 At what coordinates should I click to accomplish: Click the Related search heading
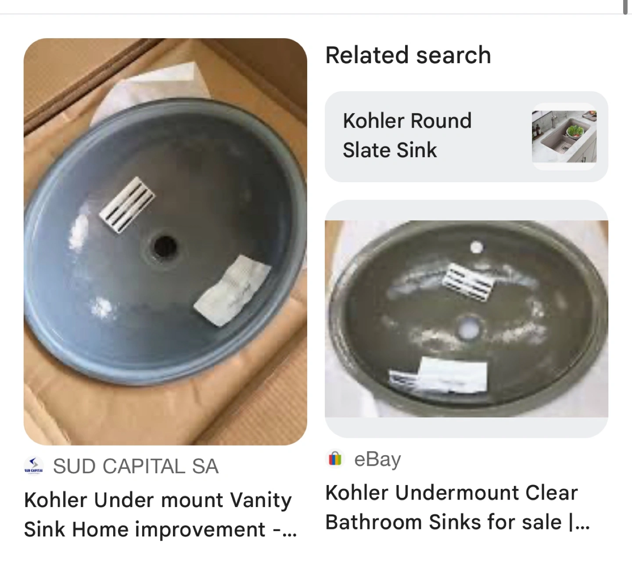[408, 55]
